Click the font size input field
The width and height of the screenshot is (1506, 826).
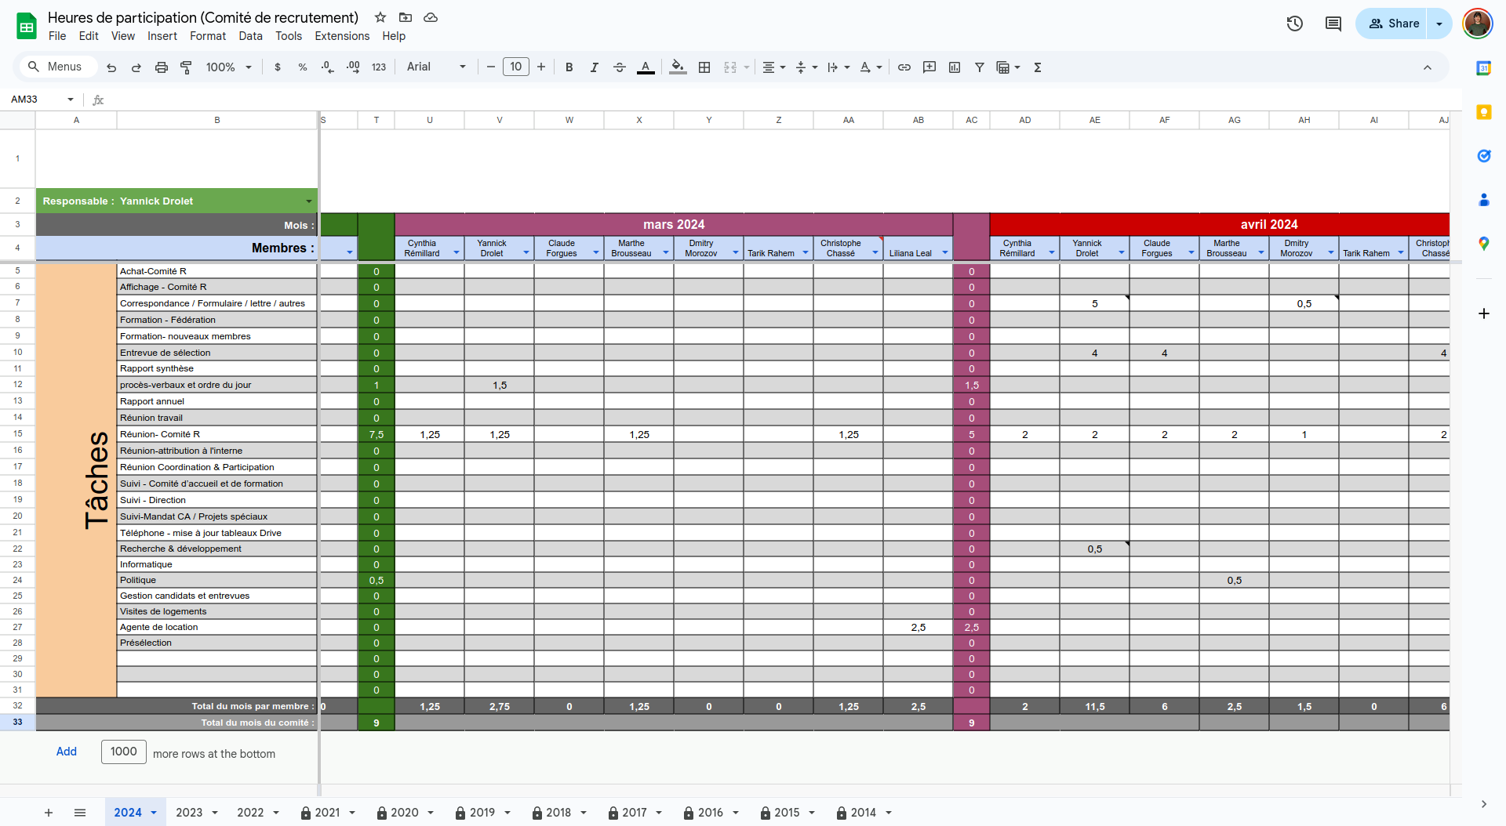[x=516, y=67]
